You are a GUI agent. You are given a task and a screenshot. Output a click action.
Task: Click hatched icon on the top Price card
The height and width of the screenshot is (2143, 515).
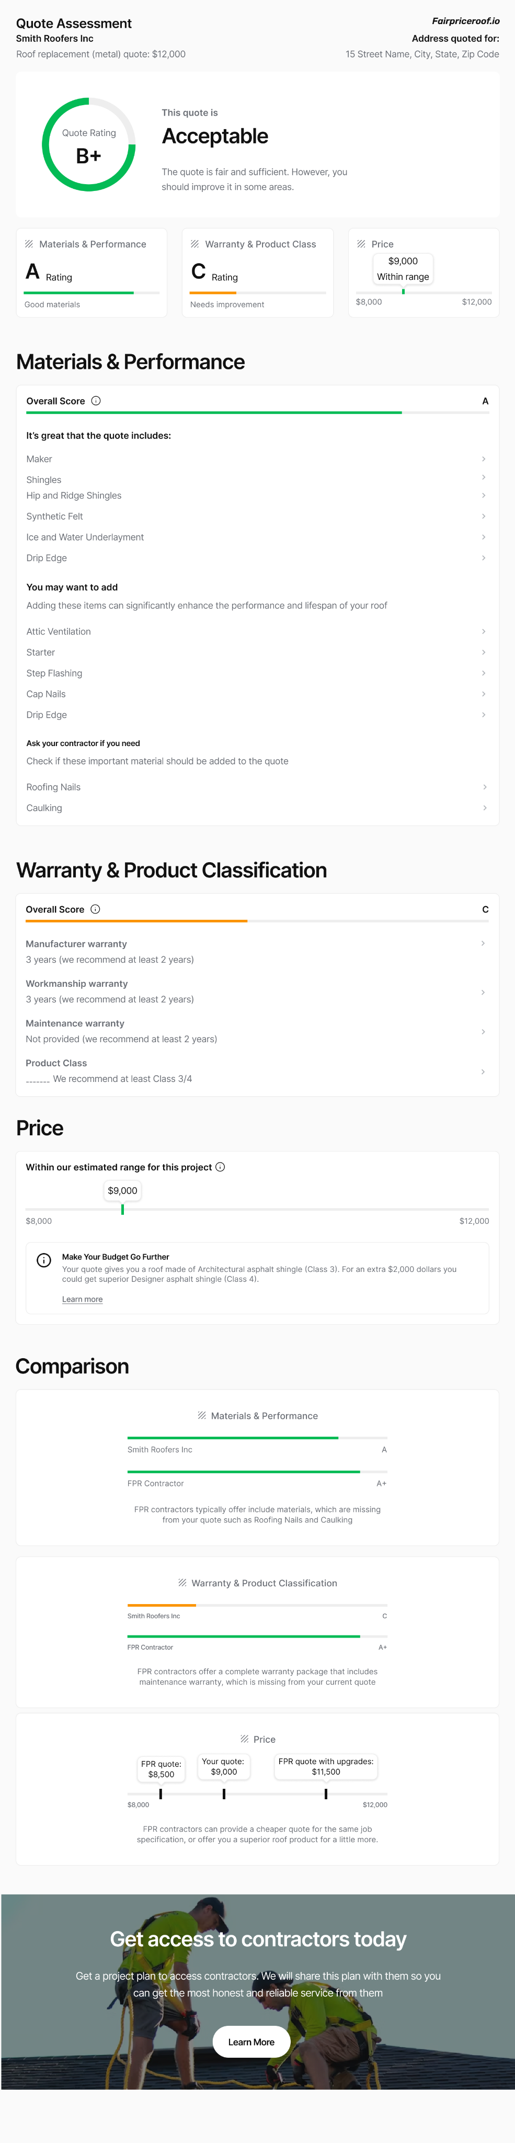[361, 244]
